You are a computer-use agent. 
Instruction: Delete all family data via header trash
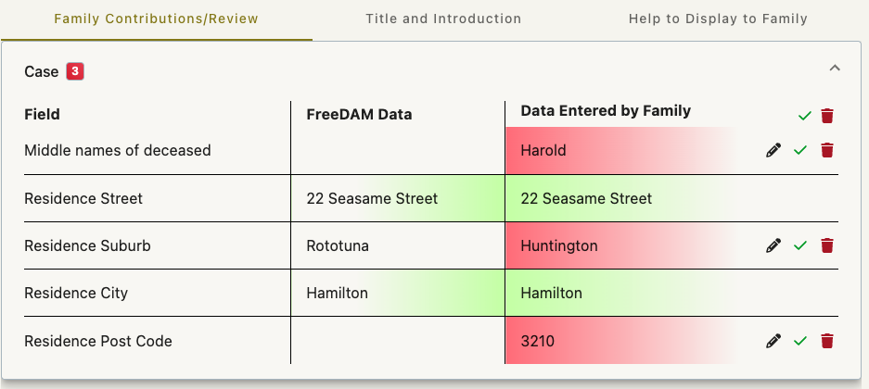[827, 116]
